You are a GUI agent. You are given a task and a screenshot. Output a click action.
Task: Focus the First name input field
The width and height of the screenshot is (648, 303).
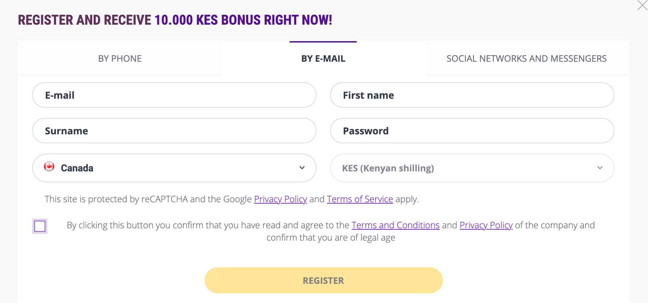[x=472, y=95]
